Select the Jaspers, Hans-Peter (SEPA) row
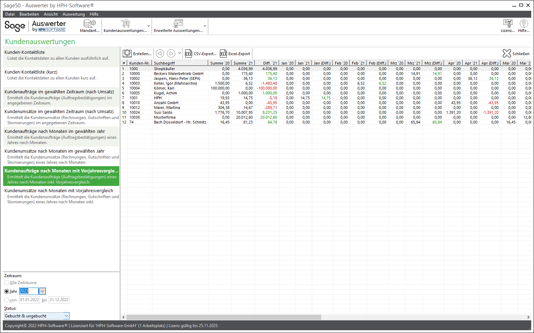 pyautogui.click(x=326, y=78)
